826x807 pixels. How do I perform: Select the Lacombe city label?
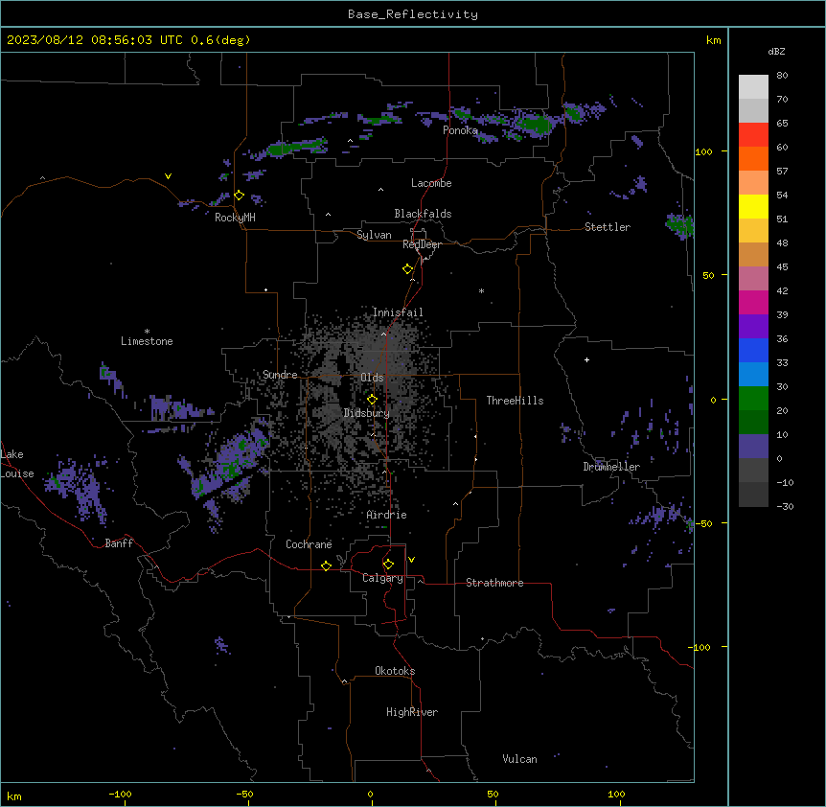coord(431,183)
